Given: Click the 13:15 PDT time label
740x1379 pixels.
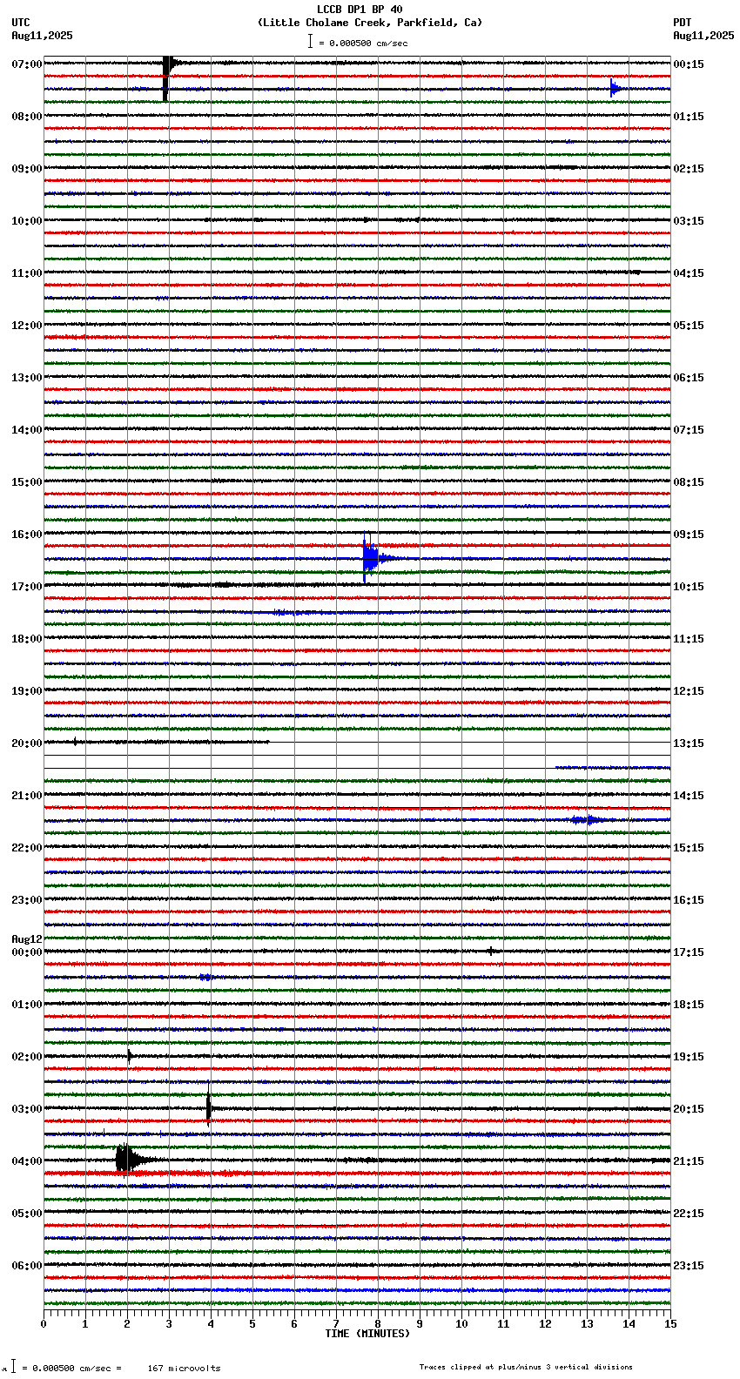Looking at the screenshot, I should [689, 743].
